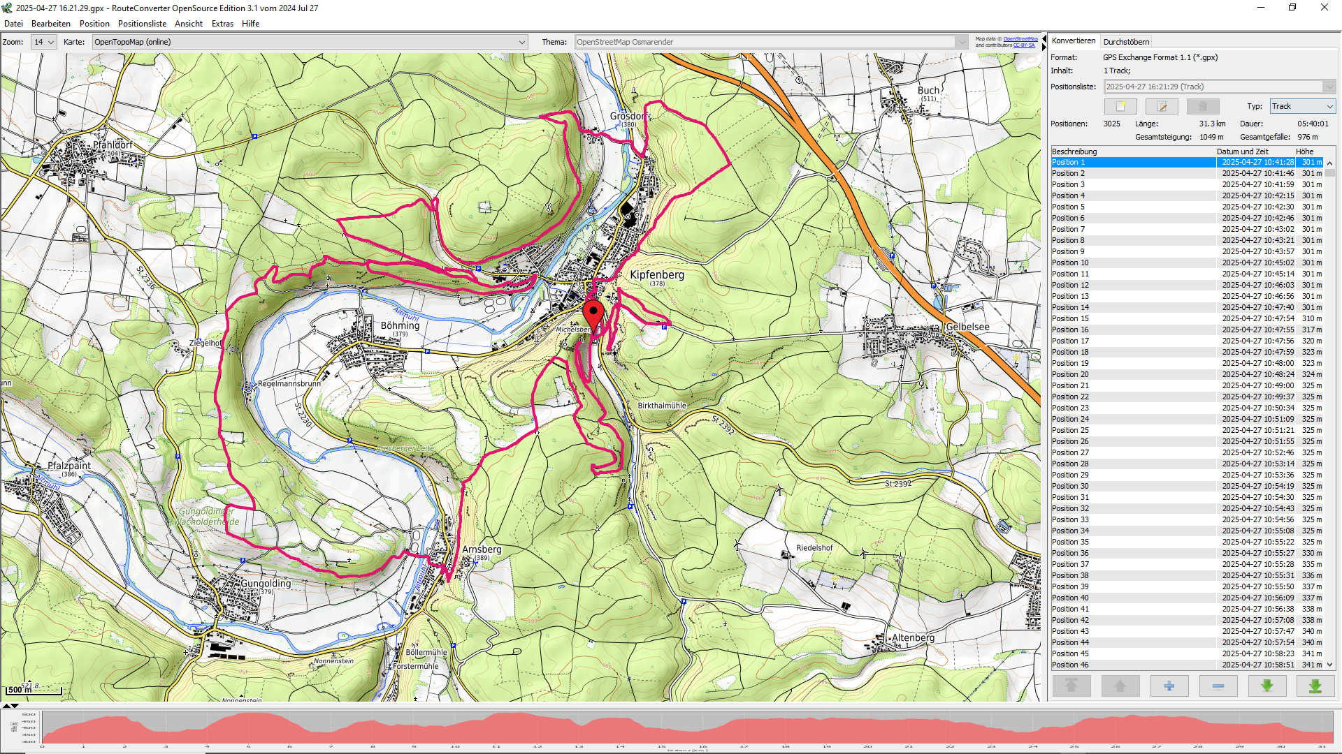Image resolution: width=1342 pixels, height=754 pixels.
Task: Open the OpenStreetMap attribution link
Action: tap(1020, 39)
